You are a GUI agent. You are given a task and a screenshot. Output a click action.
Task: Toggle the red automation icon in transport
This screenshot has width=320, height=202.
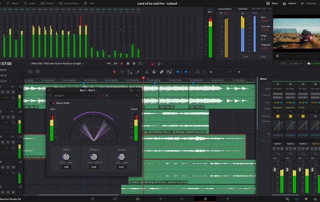(x=153, y=64)
